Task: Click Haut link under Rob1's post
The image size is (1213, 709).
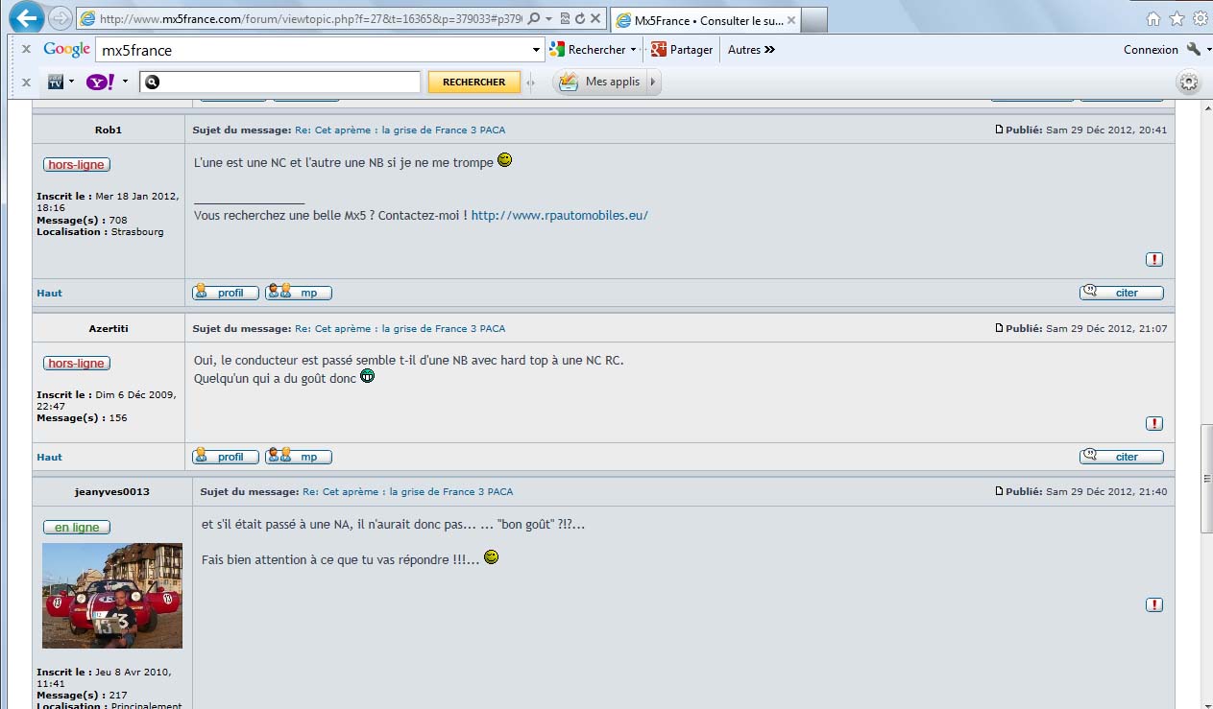Action: [x=49, y=293]
